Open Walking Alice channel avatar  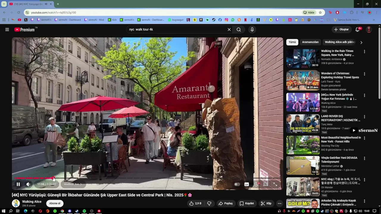point(16,203)
